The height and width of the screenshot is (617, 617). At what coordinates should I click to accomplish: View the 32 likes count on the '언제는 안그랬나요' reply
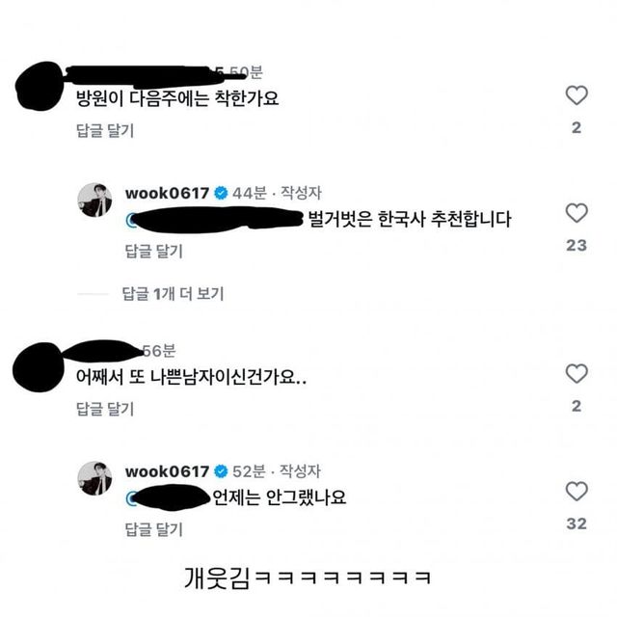pos(577,523)
